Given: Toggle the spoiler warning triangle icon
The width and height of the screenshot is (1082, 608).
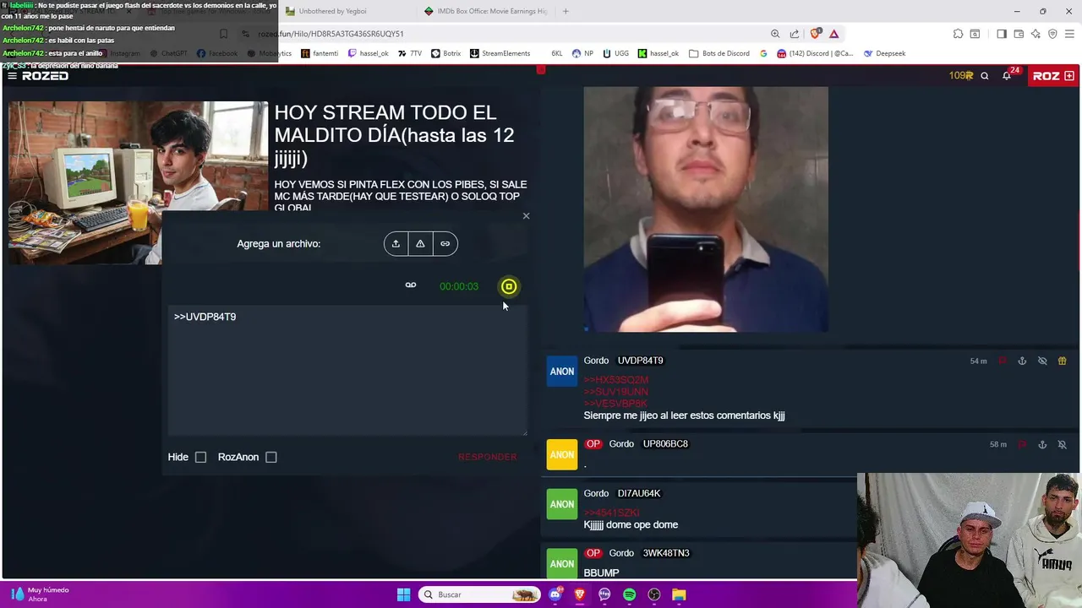Looking at the screenshot, I should tap(420, 243).
